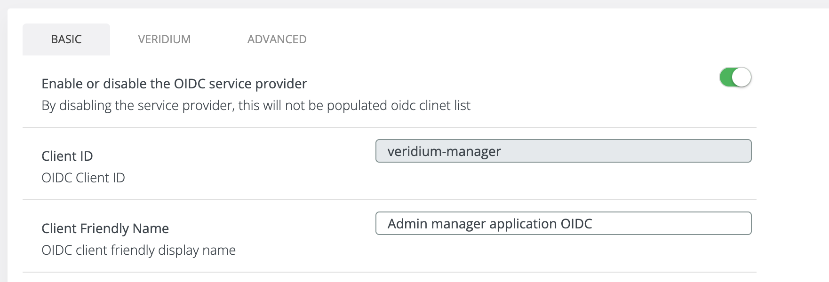This screenshot has height=282, width=829.
Task: Click the service provider disclaimer text
Action: [256, 105]
